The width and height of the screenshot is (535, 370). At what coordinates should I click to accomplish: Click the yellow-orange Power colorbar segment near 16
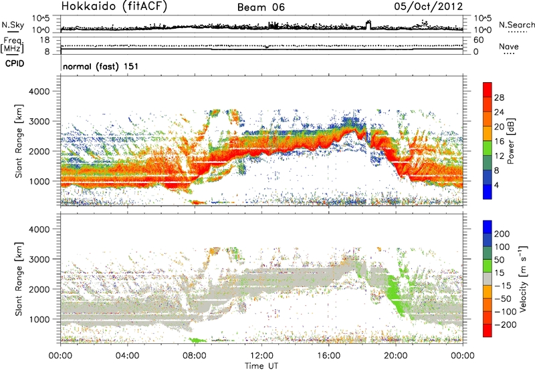tap(488, 134)
